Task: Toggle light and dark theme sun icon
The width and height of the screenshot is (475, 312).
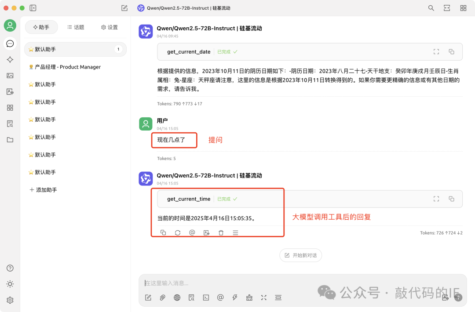Action: tap(10, 284)
